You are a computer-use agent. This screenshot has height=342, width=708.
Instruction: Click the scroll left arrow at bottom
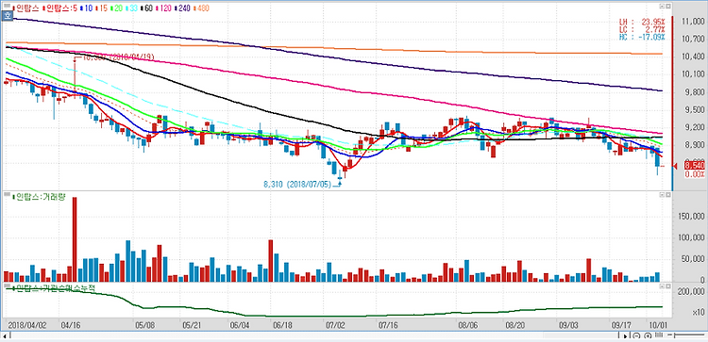(x=4, y=336)
